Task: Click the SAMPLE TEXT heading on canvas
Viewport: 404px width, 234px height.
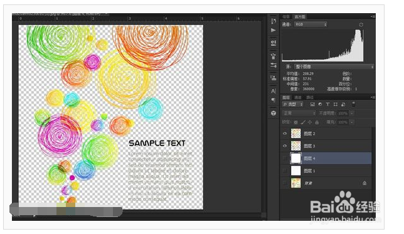Action: click(157, 143)
